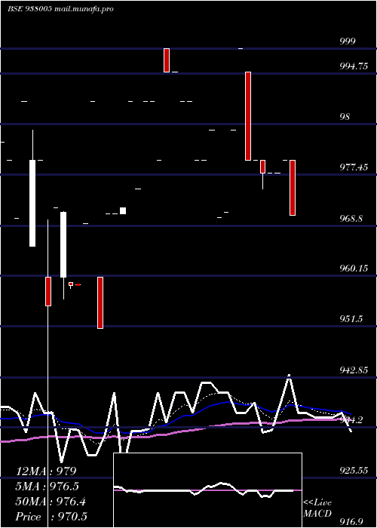Click the tall red candle below the 994.75 gridline

(x=248, y=116)
